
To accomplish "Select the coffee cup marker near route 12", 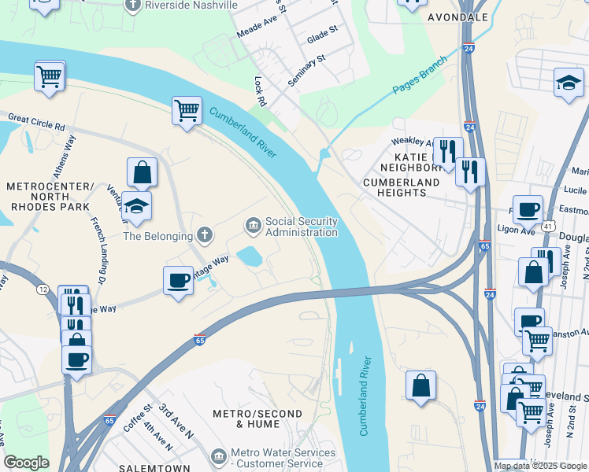I will click(76, 361).
